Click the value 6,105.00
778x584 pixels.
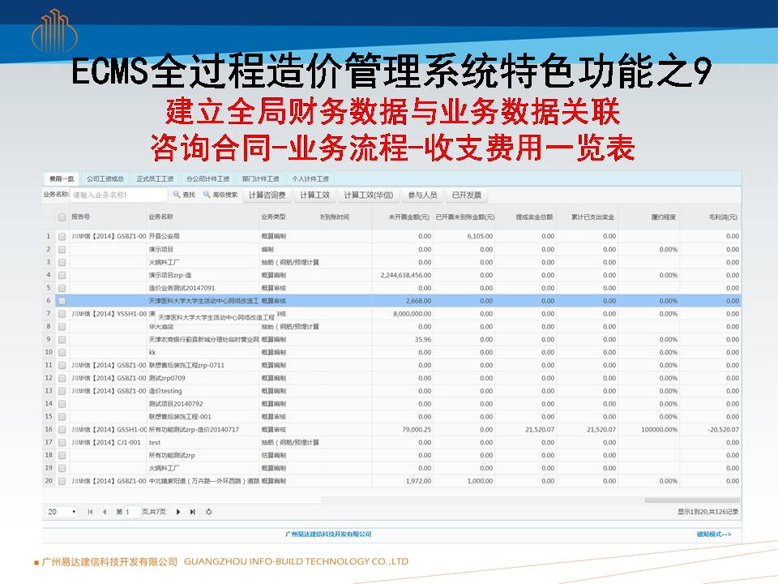(480, 236)
